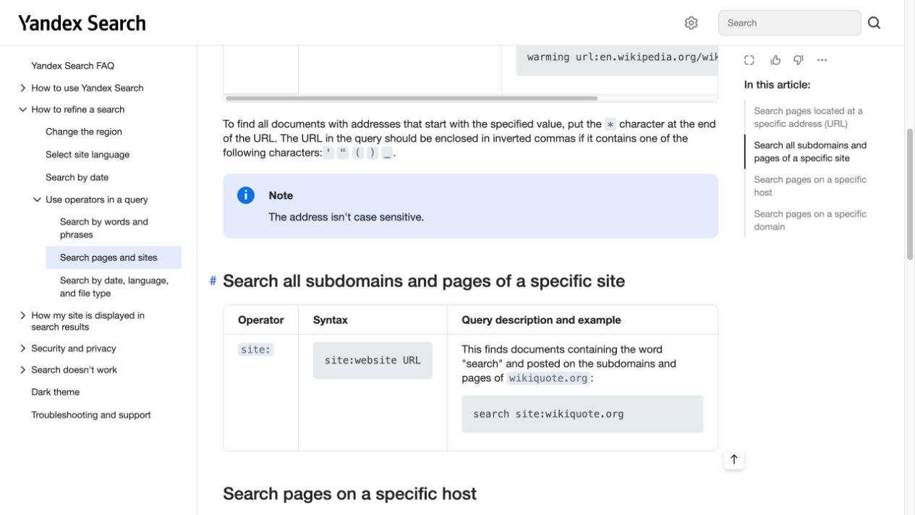Focus the Search input field

point(789,23)
